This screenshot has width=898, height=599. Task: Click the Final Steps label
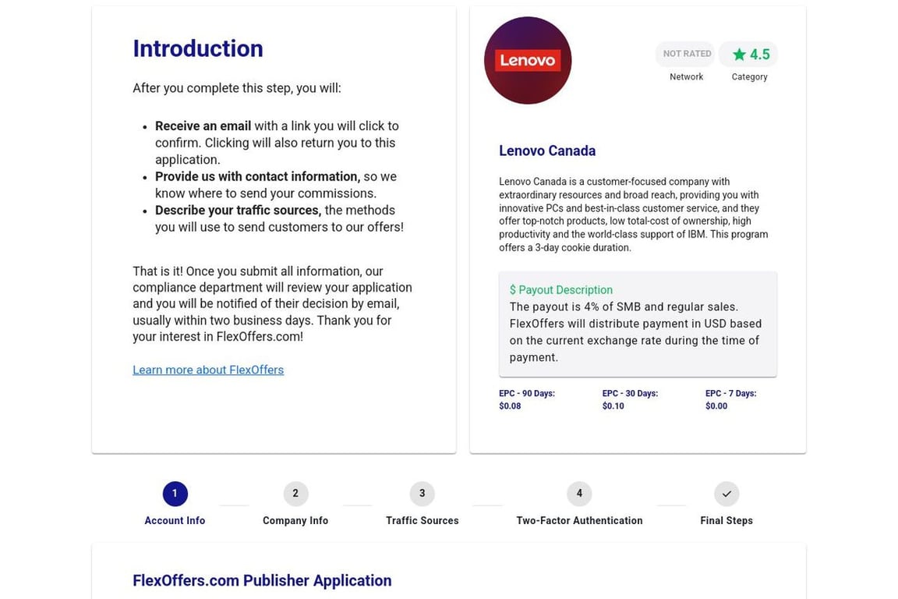point(727,520)
